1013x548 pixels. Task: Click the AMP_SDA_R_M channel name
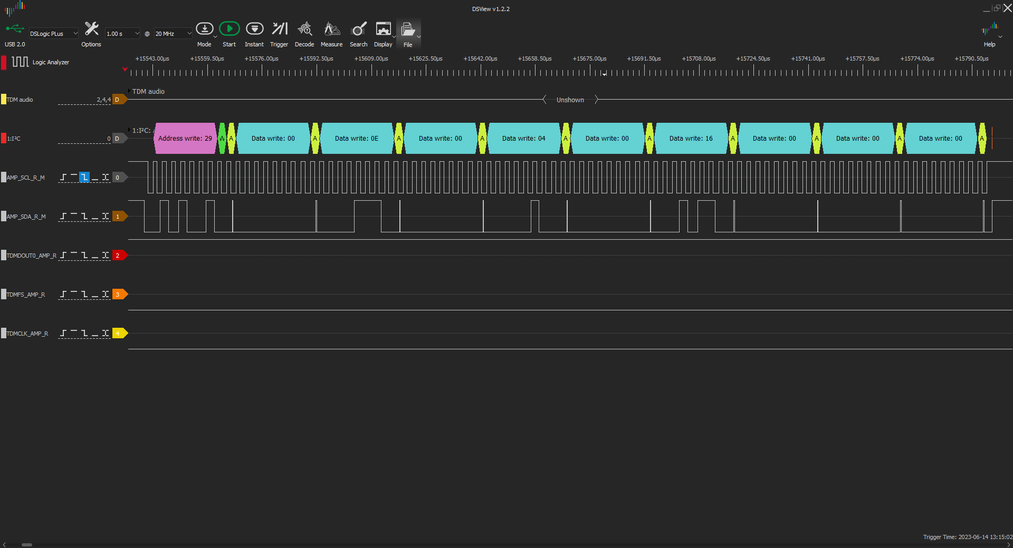(26, 216)
